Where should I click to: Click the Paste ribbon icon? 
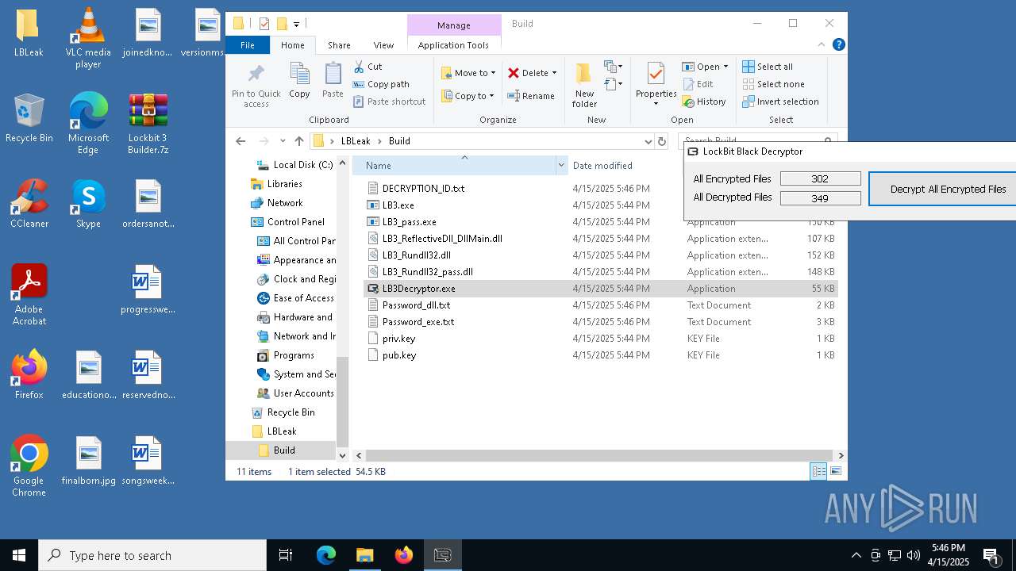pos(333,81)
